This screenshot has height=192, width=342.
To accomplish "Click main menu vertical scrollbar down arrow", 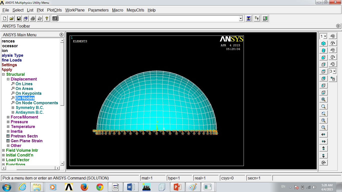I will (x=62, y=163).
